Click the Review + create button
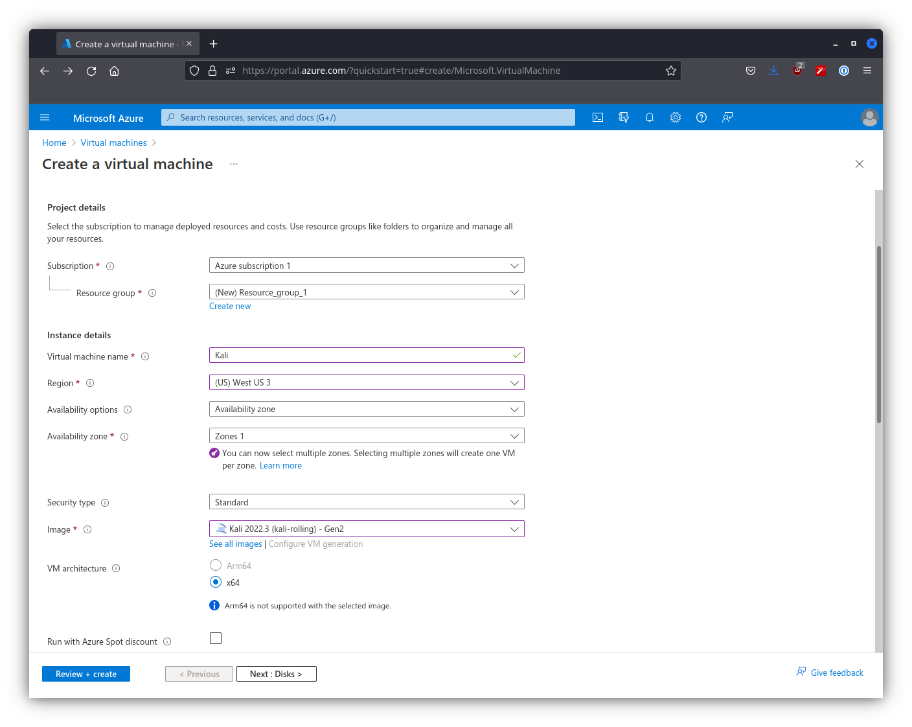The width and height of the screenshot is (912, 727). pos(86,674)
